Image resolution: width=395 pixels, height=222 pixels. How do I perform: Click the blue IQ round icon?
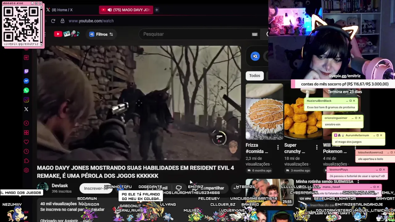[x=255, y=56]
